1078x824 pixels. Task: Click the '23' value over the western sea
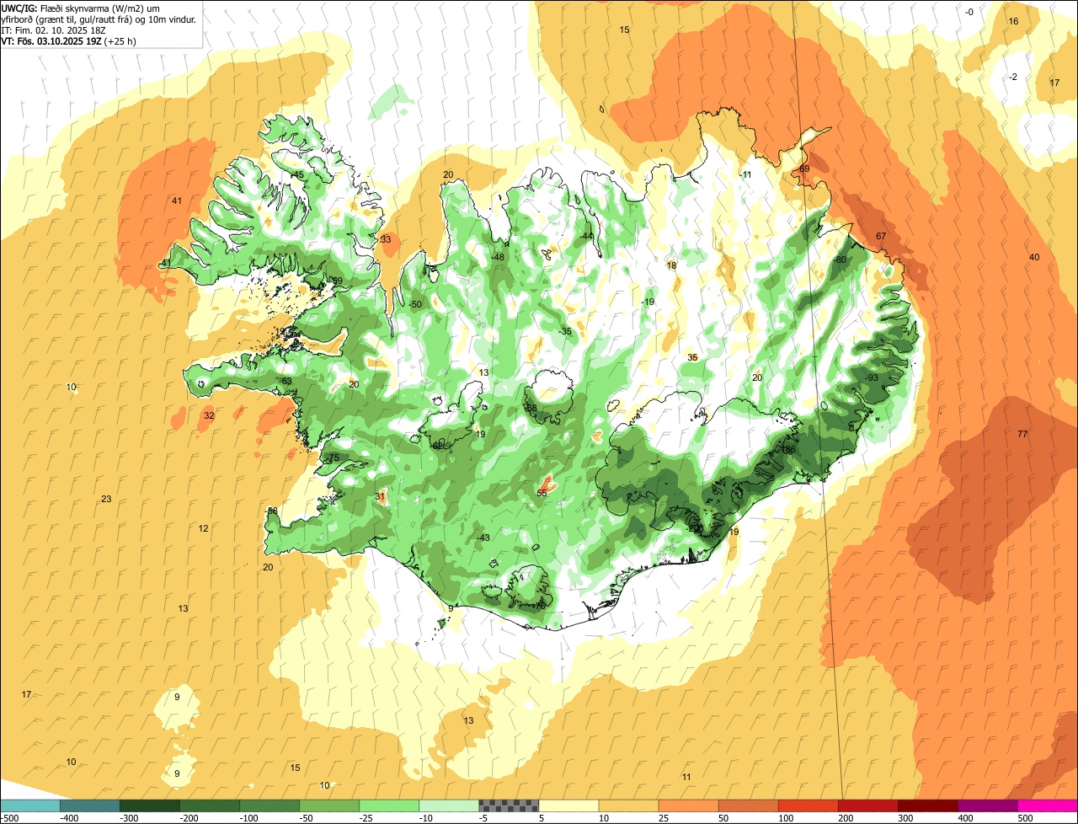tap(106, 499)
